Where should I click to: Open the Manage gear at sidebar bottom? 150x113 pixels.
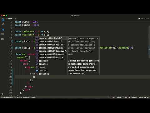2,94
